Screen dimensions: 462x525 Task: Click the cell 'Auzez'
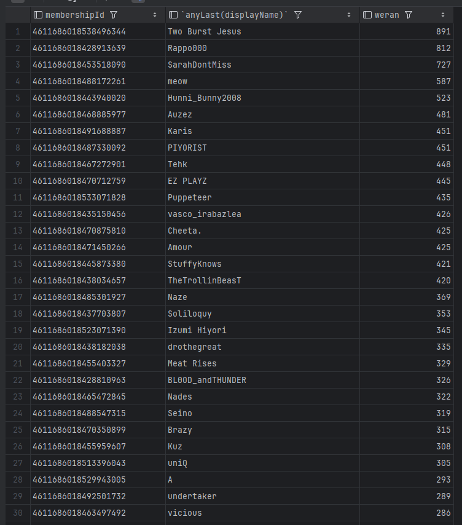[262, 114]
